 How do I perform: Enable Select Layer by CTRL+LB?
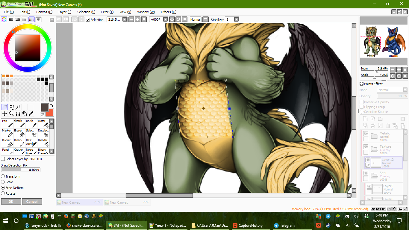coord(3,159)
